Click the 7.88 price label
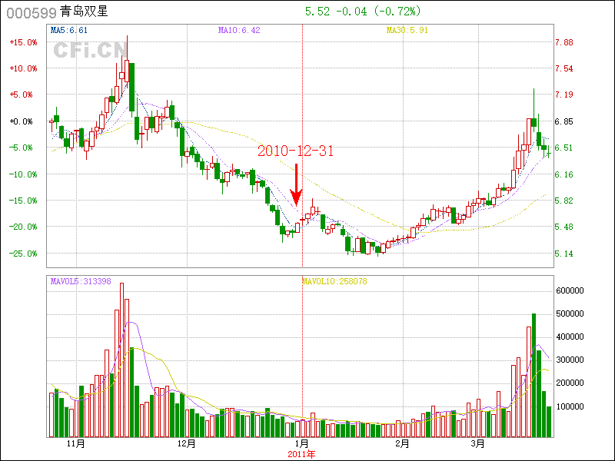 tap(564, 42)
